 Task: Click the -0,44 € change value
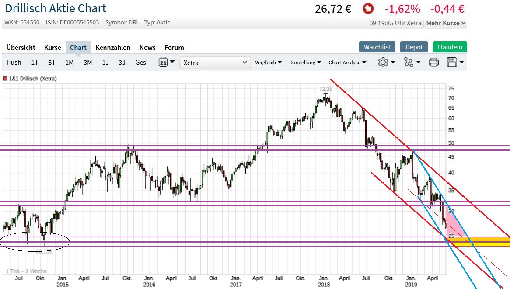coord(447,9)
